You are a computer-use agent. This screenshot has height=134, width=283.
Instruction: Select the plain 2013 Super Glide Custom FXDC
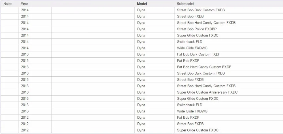coord(198,98)
